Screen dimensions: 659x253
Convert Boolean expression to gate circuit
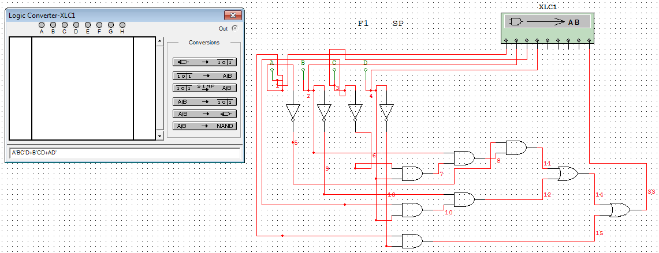[x=204, y=114]
